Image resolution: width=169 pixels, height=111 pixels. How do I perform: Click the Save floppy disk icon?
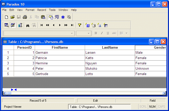pos(19,17)
